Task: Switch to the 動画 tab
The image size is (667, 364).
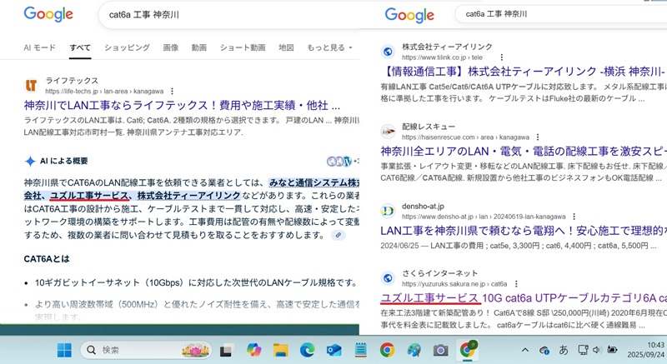Action: coord(198,47)
